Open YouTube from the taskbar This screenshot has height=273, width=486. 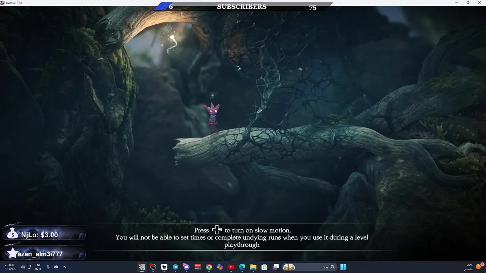(231, 267)
